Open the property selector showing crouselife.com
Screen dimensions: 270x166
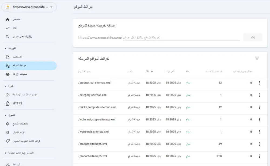click(x=29, y=7)
